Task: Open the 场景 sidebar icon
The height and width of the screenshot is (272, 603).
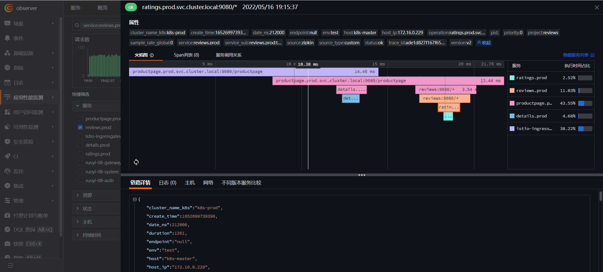Action: point(7,24)
